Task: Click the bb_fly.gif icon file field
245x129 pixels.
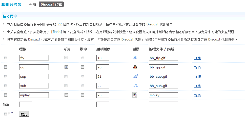Action: 164,58
